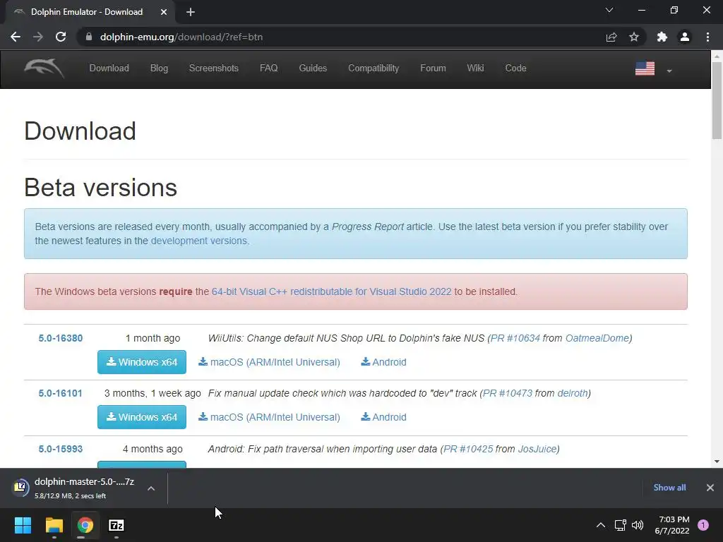Open the 64-bit Visual C++ redistributable link

pyautogui.click(x=332, y=291)
